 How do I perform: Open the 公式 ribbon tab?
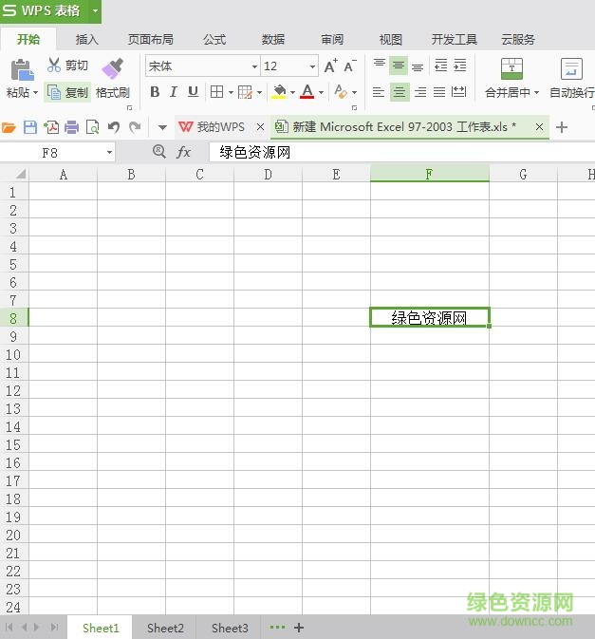[x=214, y=40]
